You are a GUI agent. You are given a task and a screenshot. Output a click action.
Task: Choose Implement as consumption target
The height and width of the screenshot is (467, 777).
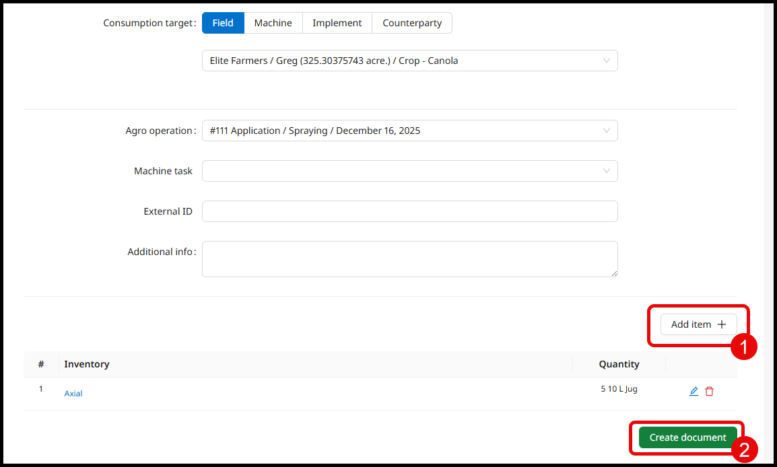click(x=337, y=23)
